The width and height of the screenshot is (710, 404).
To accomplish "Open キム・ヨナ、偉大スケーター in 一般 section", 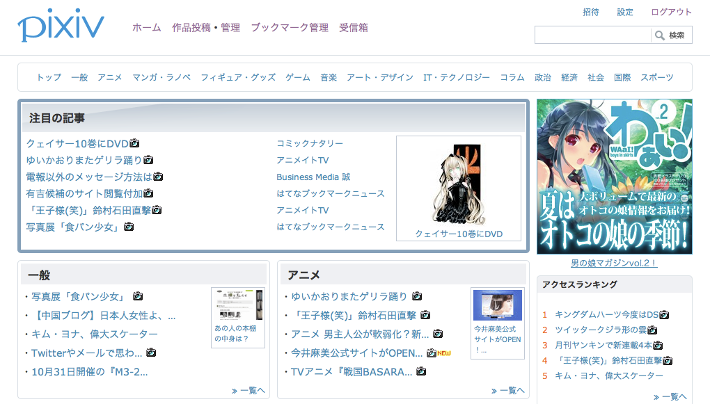I will (94, 334).
